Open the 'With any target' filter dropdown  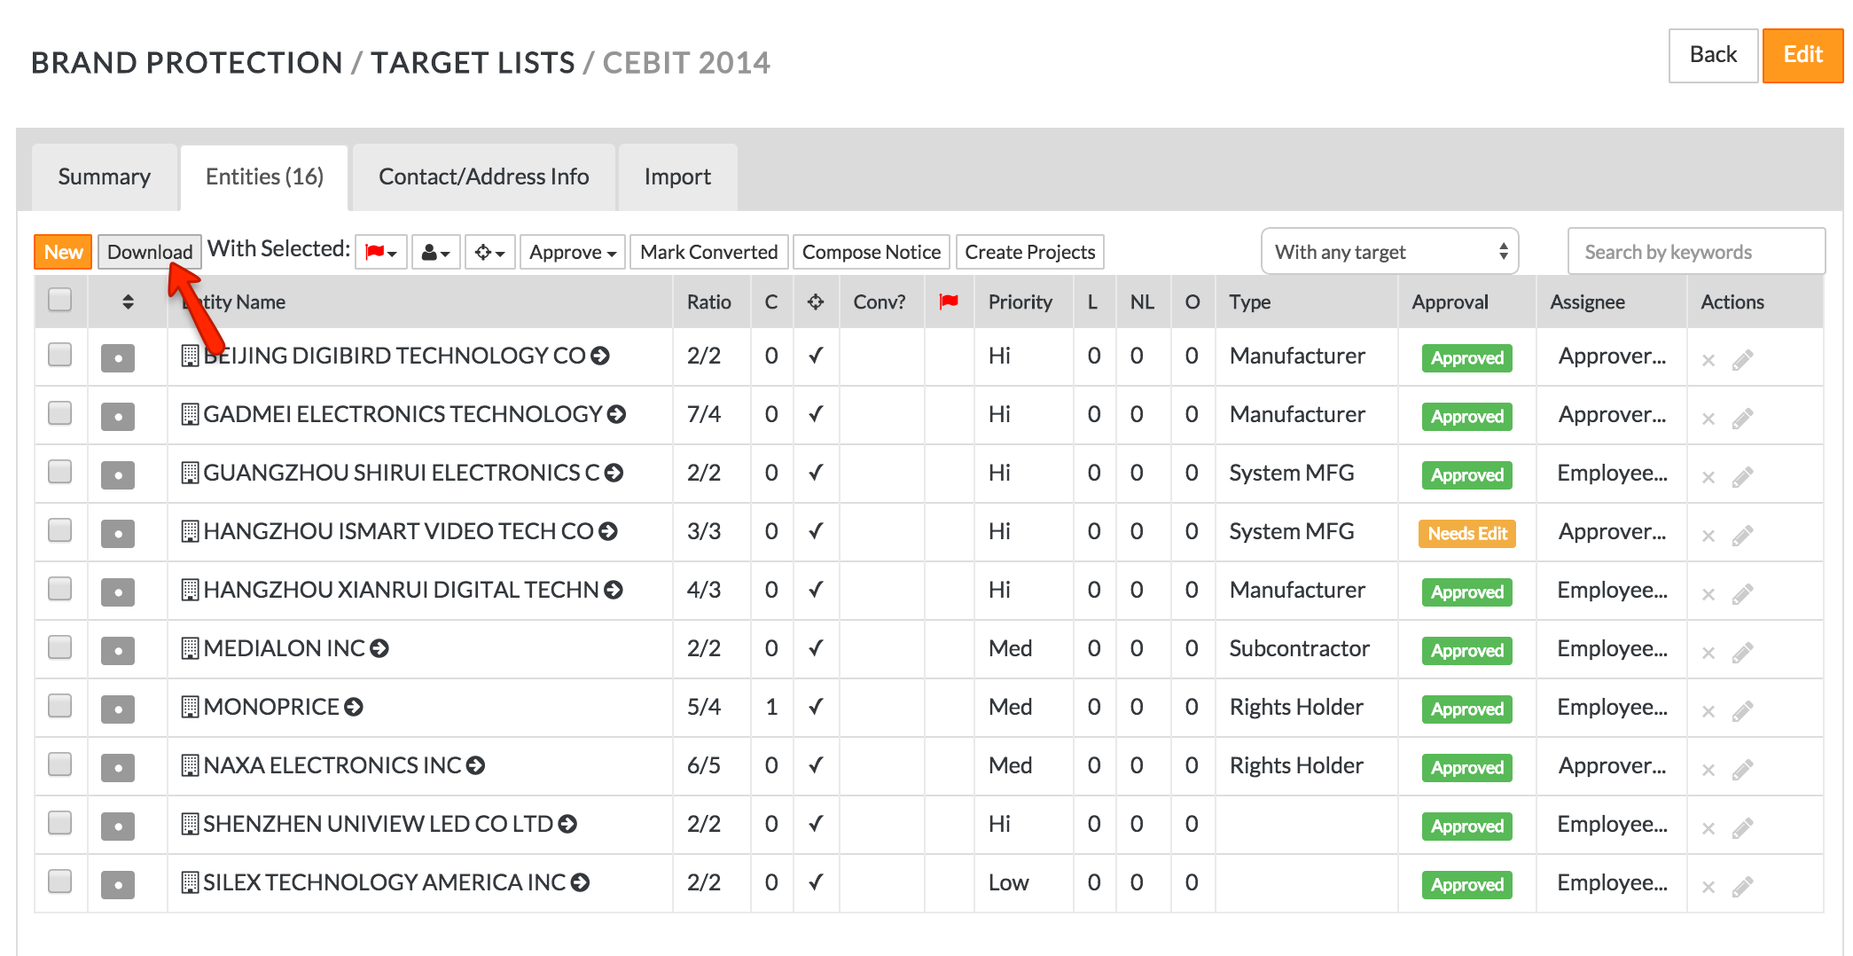[1388, 252]
